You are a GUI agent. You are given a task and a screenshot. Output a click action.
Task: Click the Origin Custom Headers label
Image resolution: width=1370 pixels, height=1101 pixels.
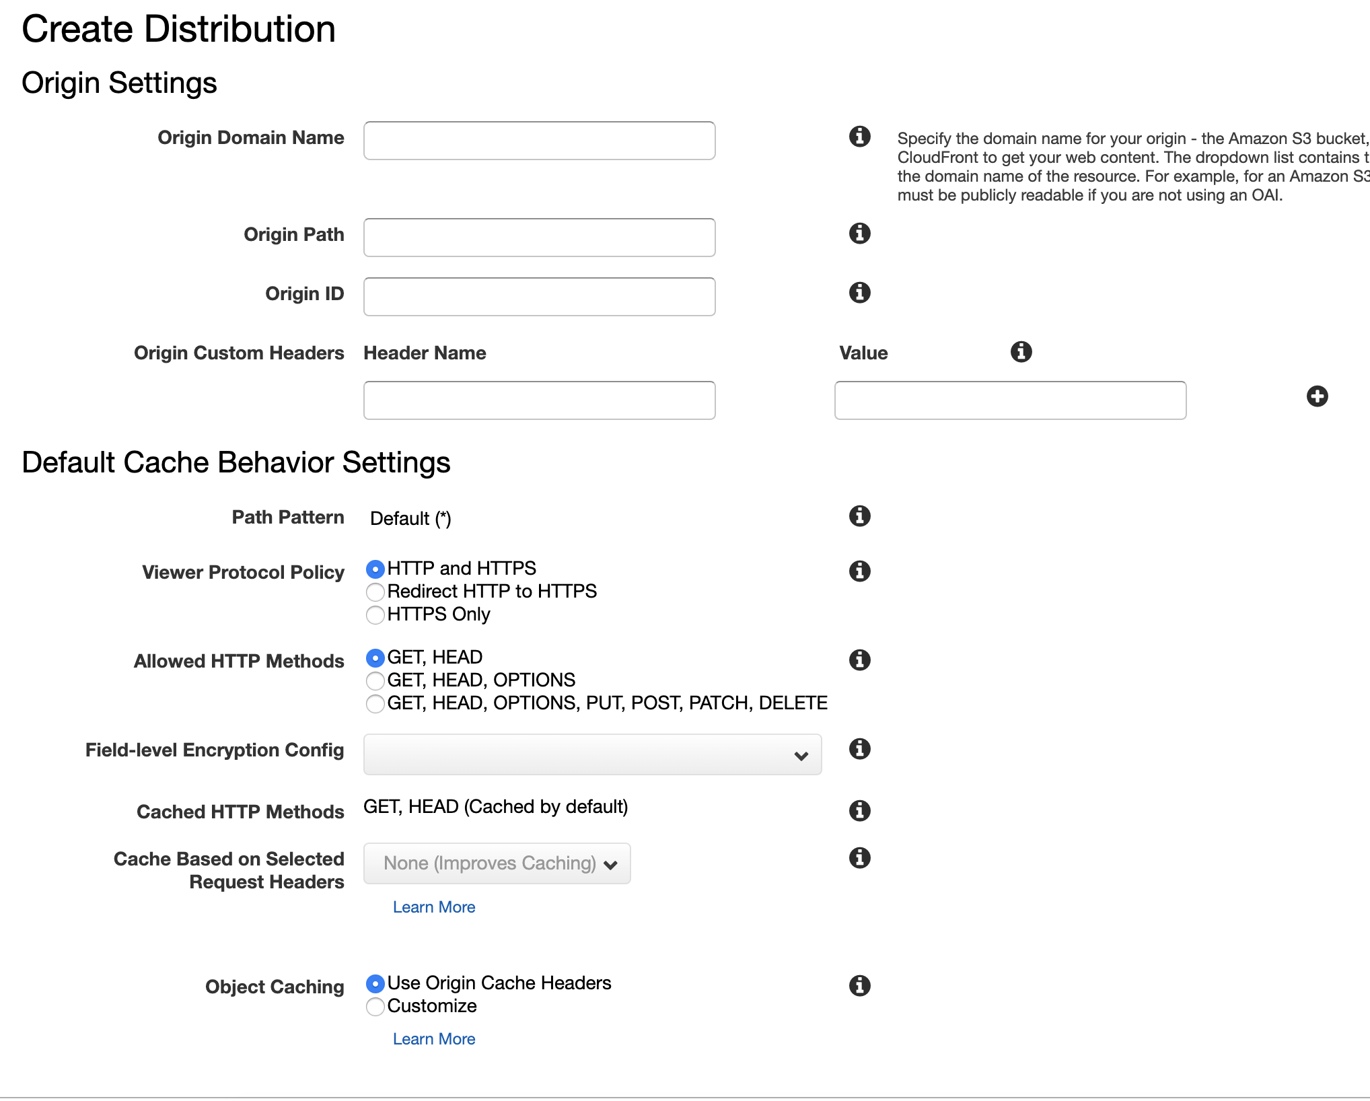tap(239, 353)
